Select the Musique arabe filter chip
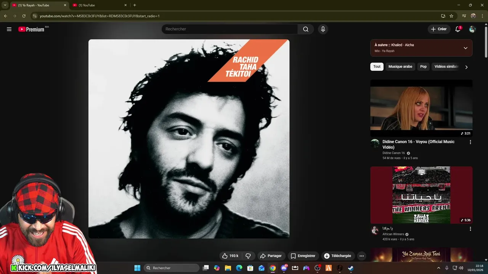 (400, 67)
